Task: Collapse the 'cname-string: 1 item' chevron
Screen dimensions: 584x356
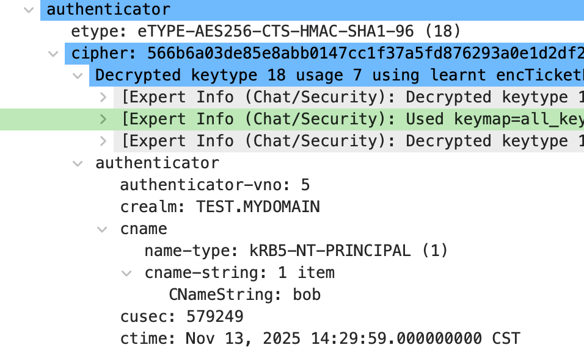Action: coord(126,273)
